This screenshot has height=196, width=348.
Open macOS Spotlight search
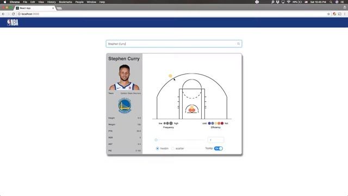(331, 2)
